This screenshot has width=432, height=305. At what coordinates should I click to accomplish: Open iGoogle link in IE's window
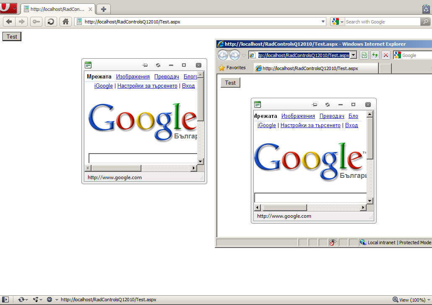pos(266,125)
